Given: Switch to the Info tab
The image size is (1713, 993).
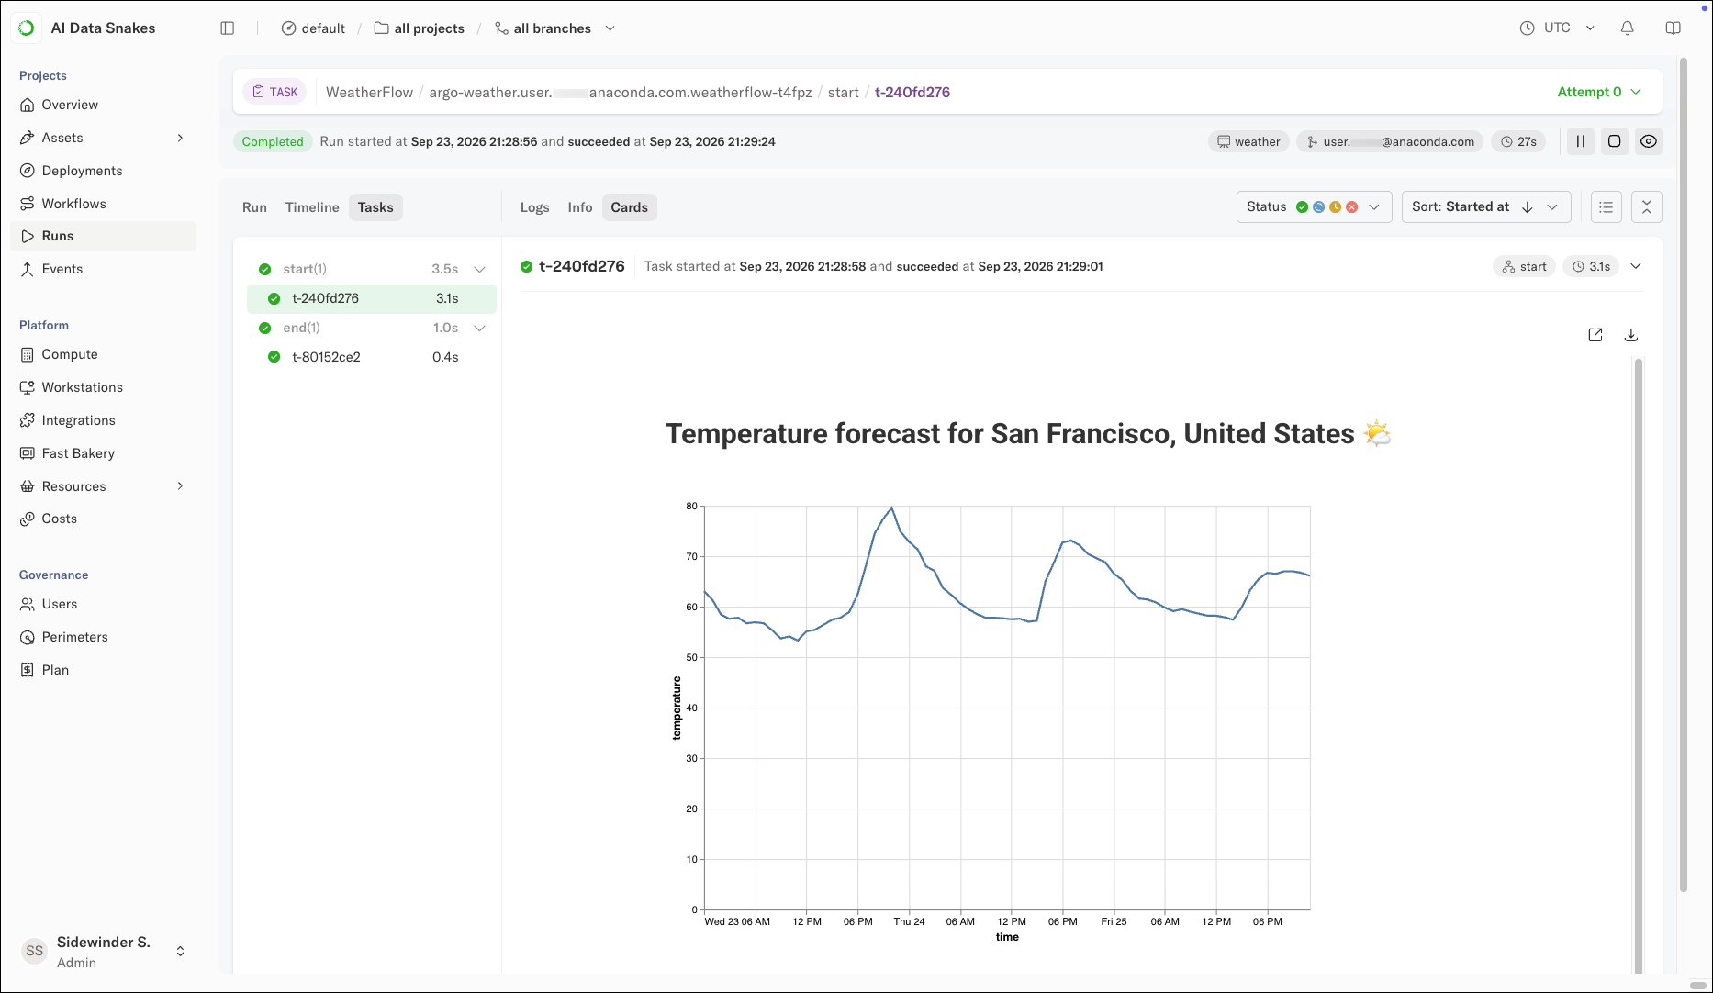Looking at the screenshot, I should [x=580, y=207].
